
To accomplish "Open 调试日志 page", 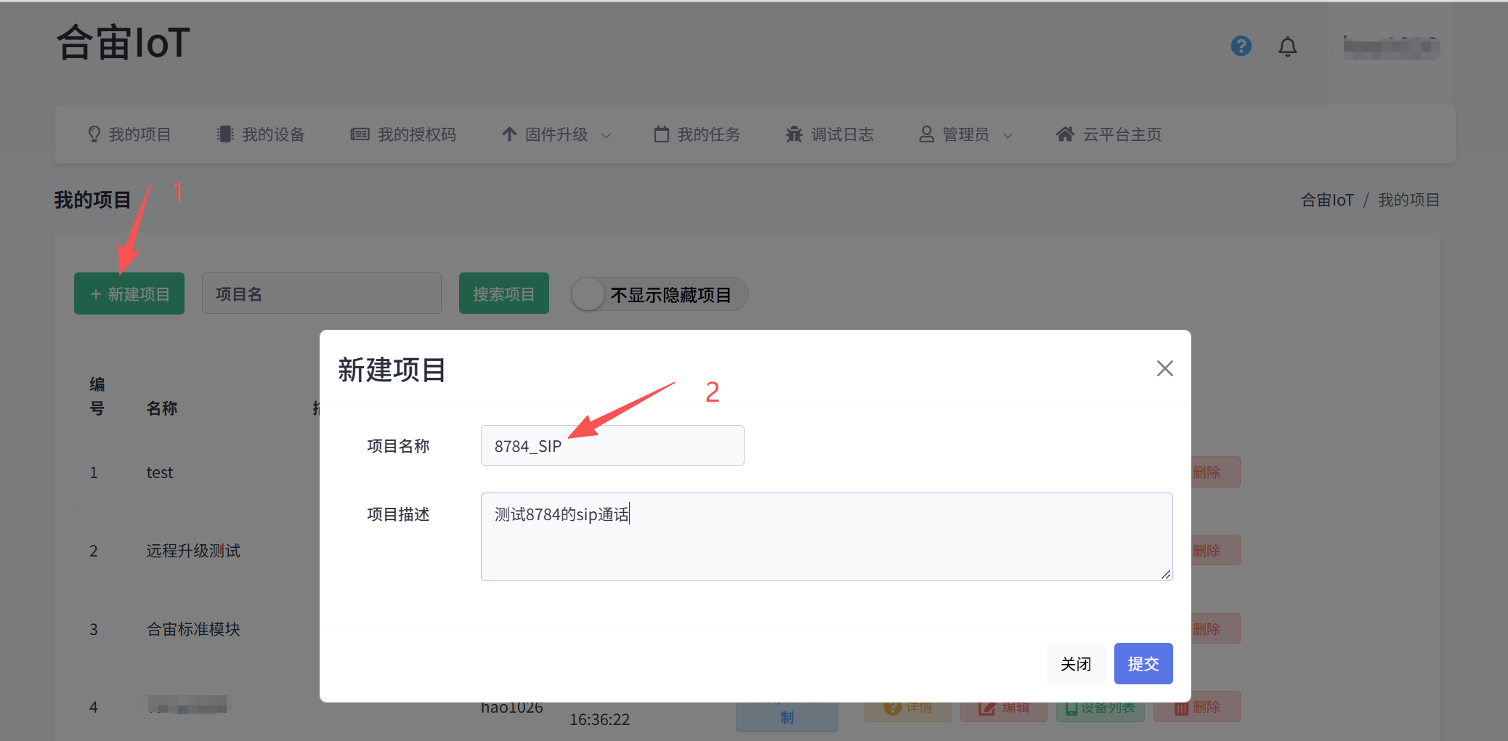I will point(830,134).
